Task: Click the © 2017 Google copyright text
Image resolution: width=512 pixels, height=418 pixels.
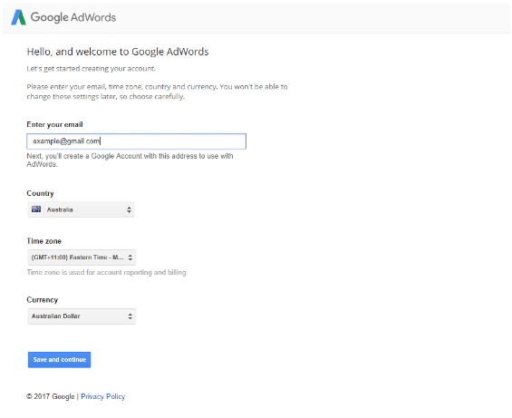Action: (51, 396)
